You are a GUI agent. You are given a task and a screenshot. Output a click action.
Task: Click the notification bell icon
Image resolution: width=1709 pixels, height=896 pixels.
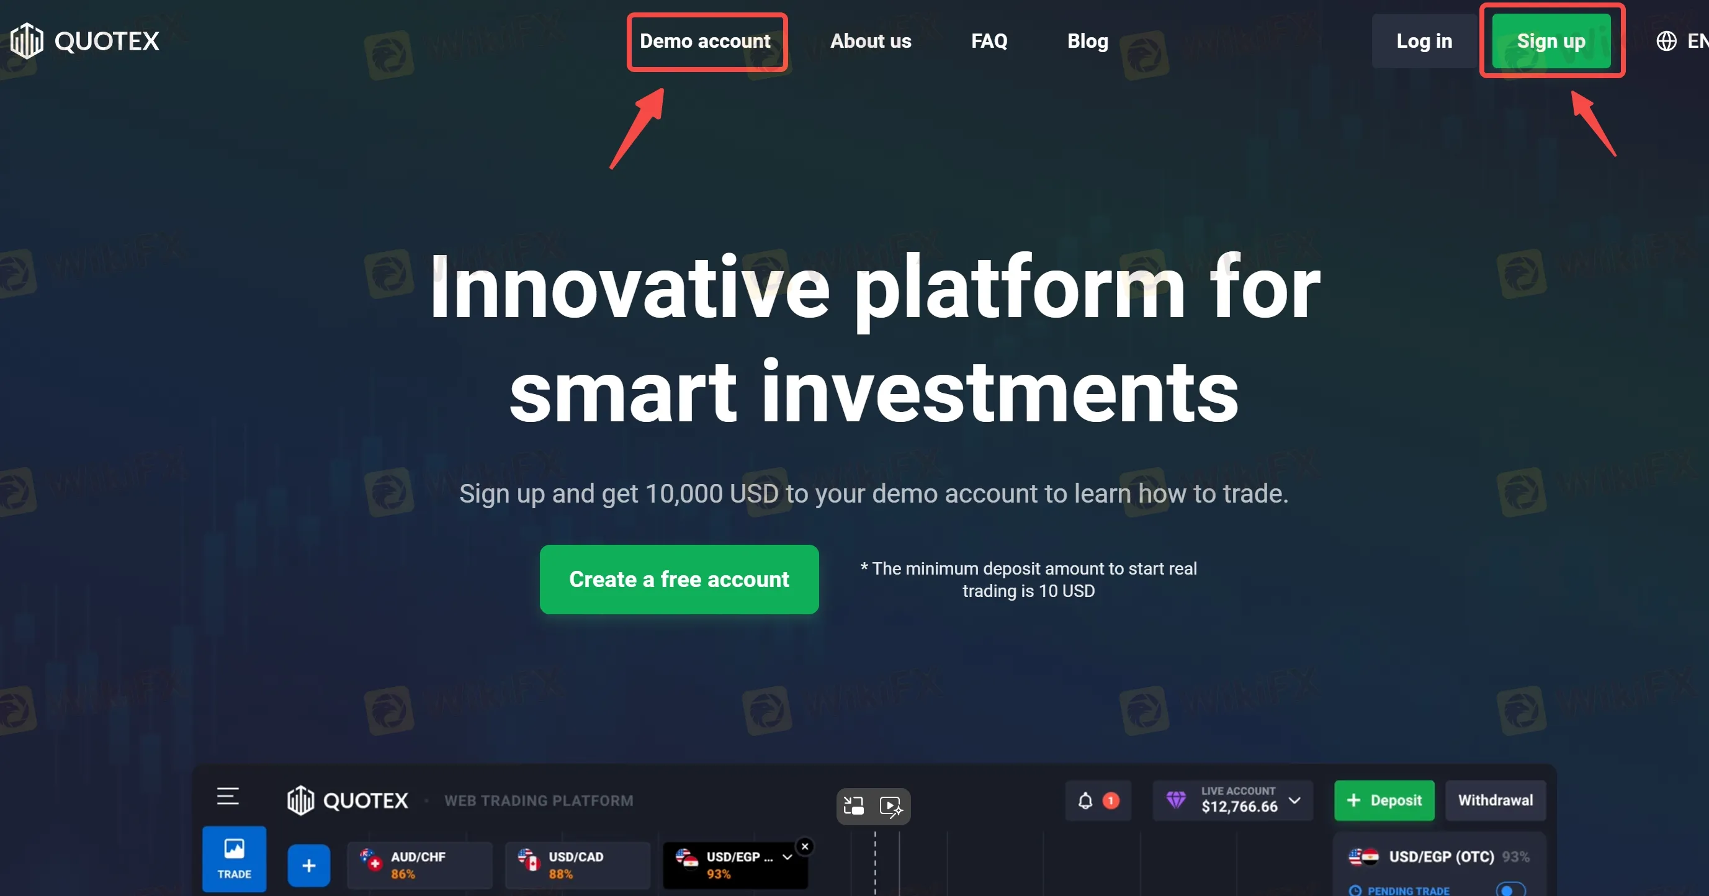[1085, 800]
